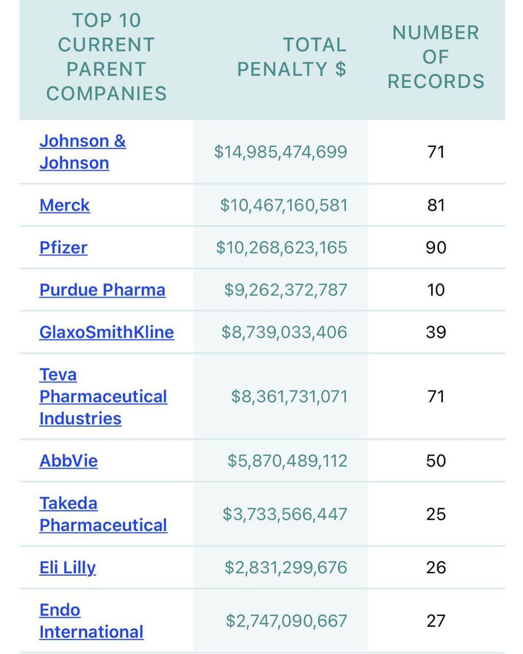Select the $14,985,474,699 penalty amount

pos(280,152)
